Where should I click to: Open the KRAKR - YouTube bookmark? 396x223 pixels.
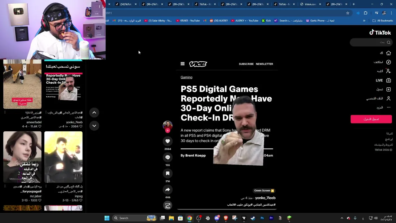188,21
